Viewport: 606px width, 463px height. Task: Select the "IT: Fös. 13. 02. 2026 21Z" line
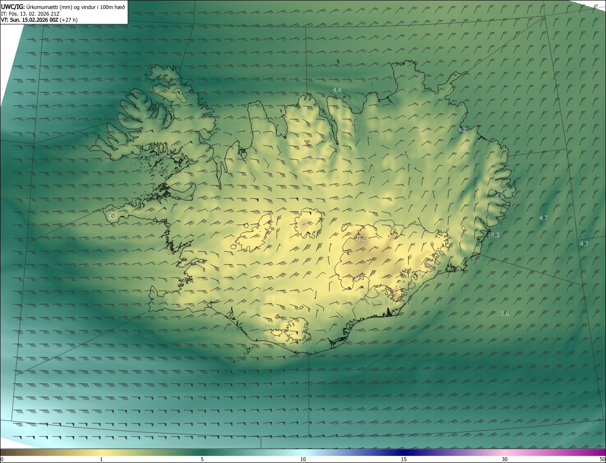[x=30, y=13]
